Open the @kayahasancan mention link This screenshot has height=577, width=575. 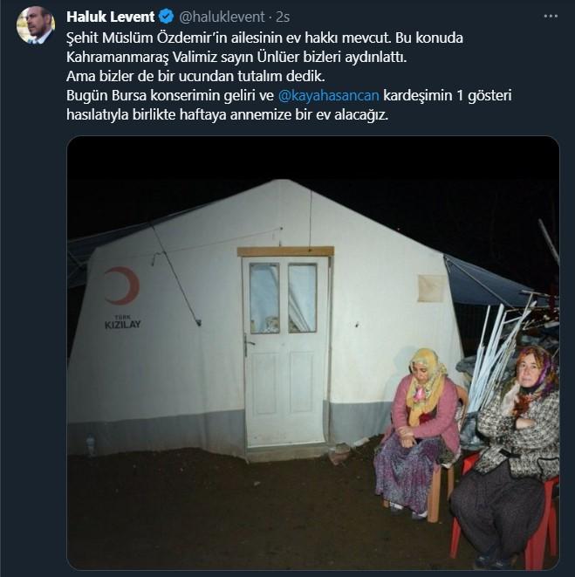tap(329, 95)
